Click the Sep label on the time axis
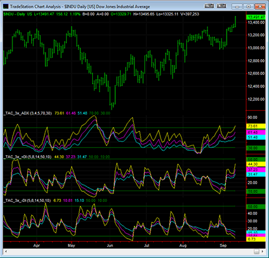Viewport: 269px width, 258px height. point(223,246)
